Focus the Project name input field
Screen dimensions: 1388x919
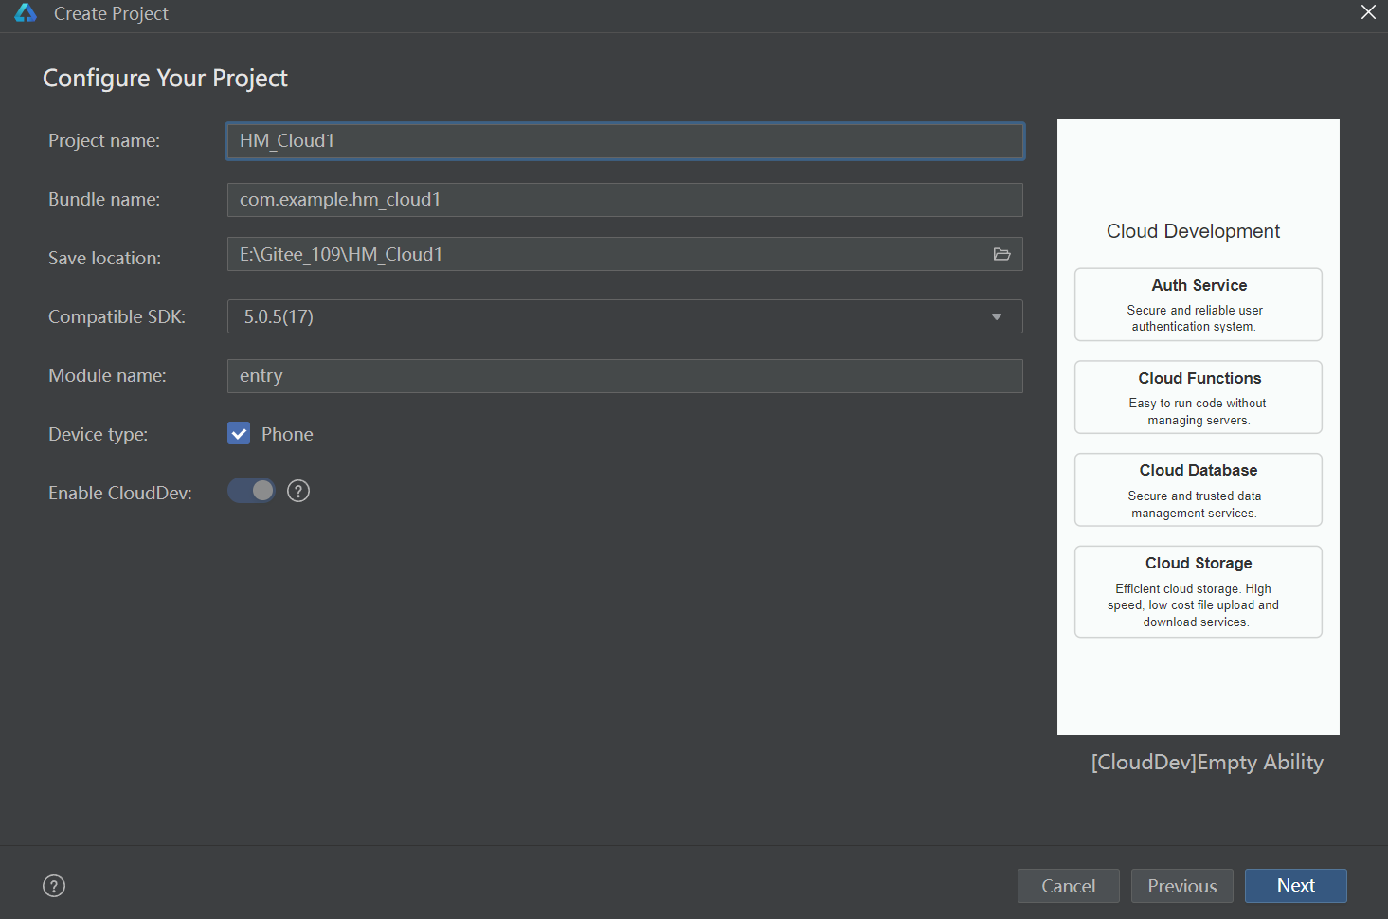point(625,141)
